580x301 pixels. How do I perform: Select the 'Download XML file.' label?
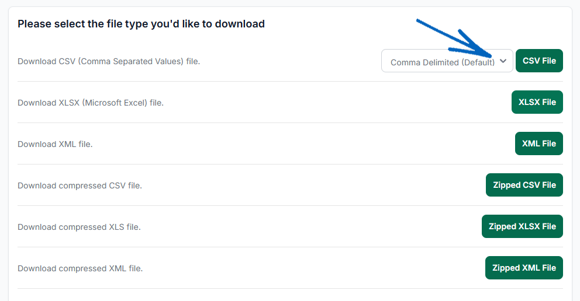tap(55, 144)
